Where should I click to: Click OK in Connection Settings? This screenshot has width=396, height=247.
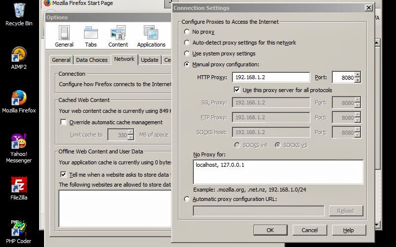[x=270, y=230]
